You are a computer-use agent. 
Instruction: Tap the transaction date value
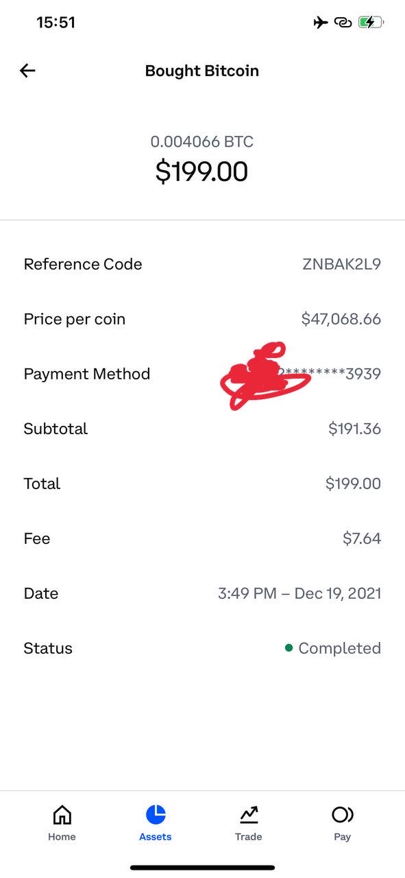pos(299,593)
